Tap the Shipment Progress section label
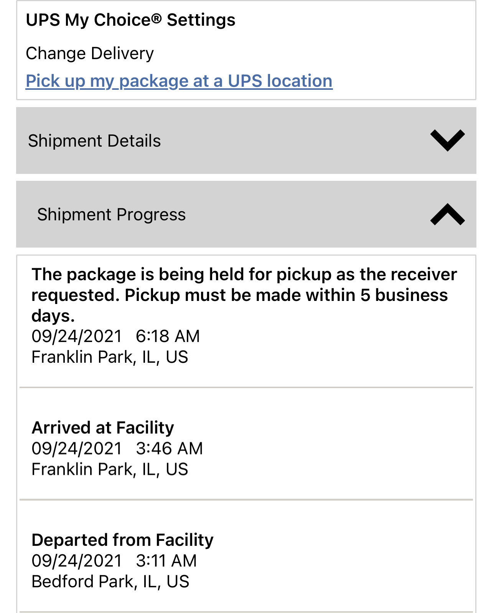 [x=111, y=215]
